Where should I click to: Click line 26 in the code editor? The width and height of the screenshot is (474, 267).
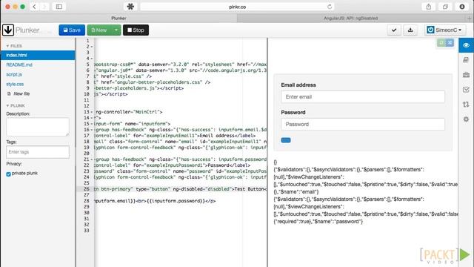tap(181, 189)
